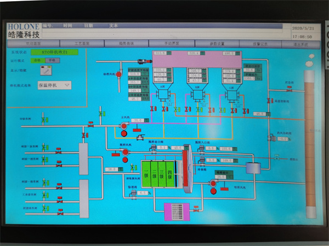Switch run mode to 手动 (manual)
Image resolution: width=329 pixels, height=246 pixels.
pos(50,61)
